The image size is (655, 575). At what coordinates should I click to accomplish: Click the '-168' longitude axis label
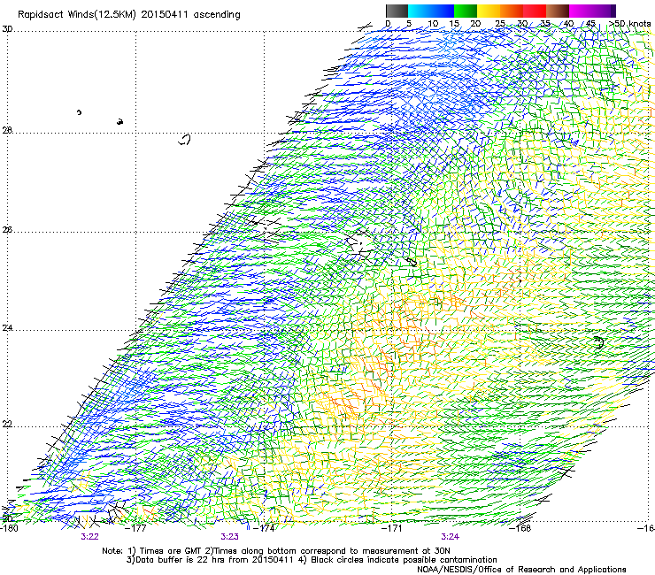[x=520, y=528]
